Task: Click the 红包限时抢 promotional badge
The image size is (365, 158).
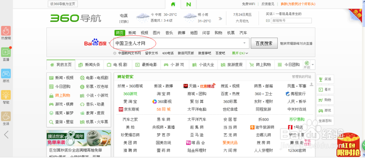Action: pyautogui.click(x=349, y=145)
